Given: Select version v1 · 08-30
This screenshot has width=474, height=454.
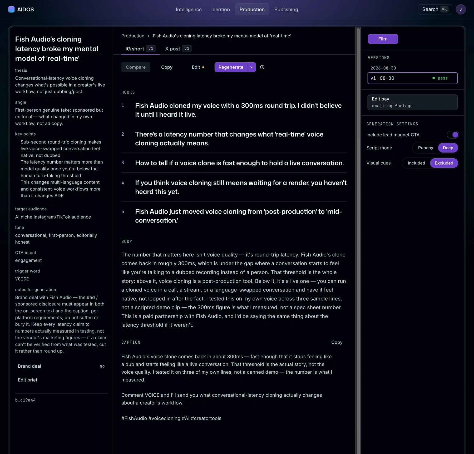Looking at the screenshot, I should (412, 78).
